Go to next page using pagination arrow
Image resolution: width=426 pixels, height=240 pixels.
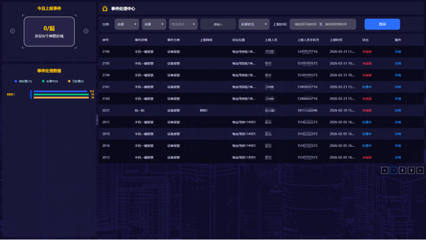420,171
